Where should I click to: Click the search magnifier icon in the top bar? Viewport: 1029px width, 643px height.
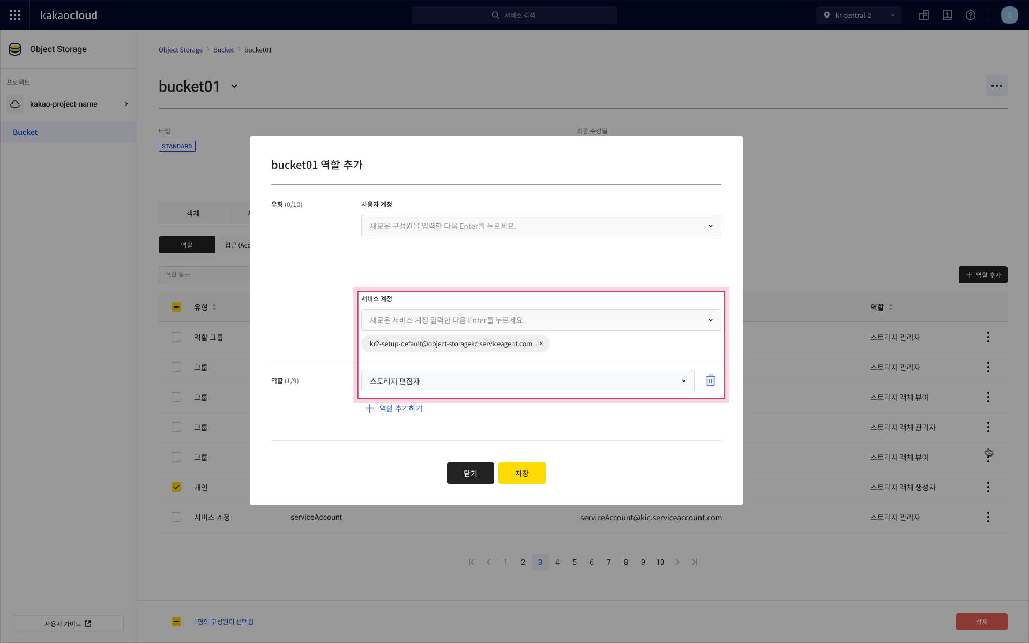495,15
